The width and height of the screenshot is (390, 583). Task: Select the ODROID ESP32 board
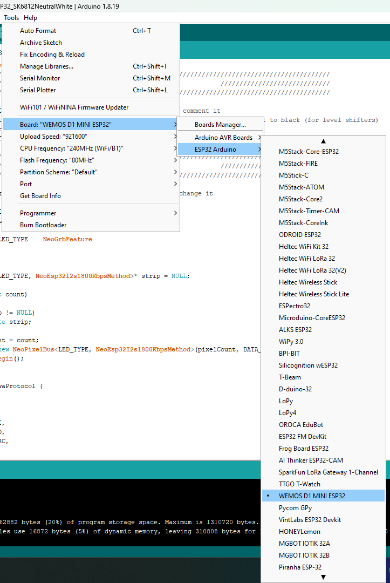[x=323, y=235]
